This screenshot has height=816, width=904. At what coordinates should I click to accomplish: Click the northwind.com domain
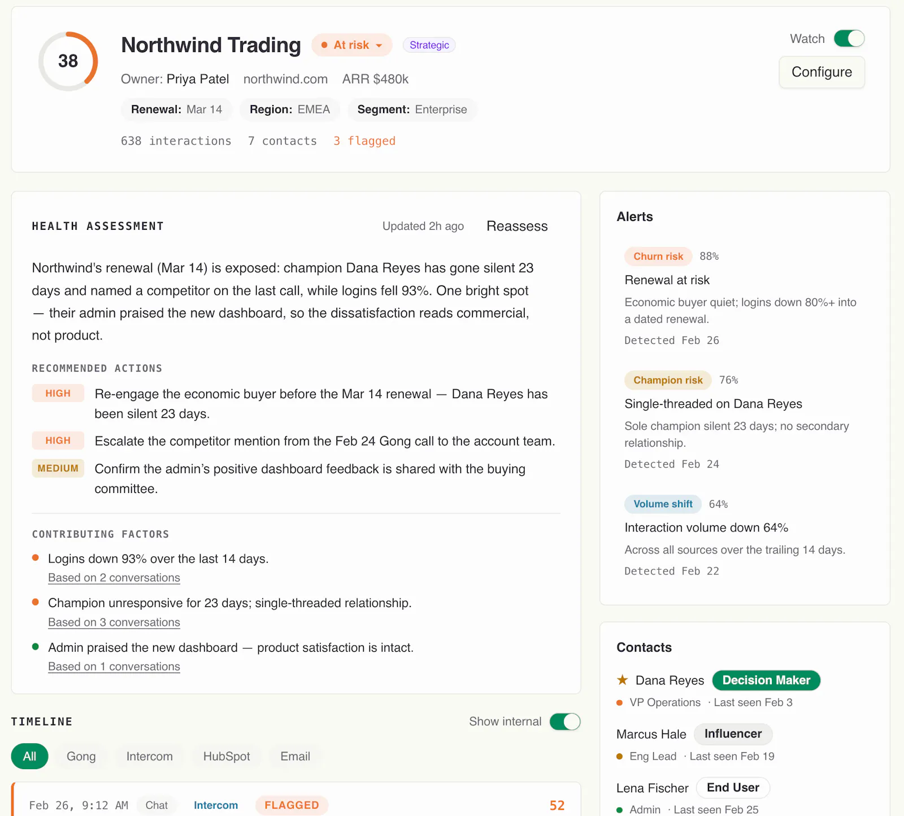(285, 79)
